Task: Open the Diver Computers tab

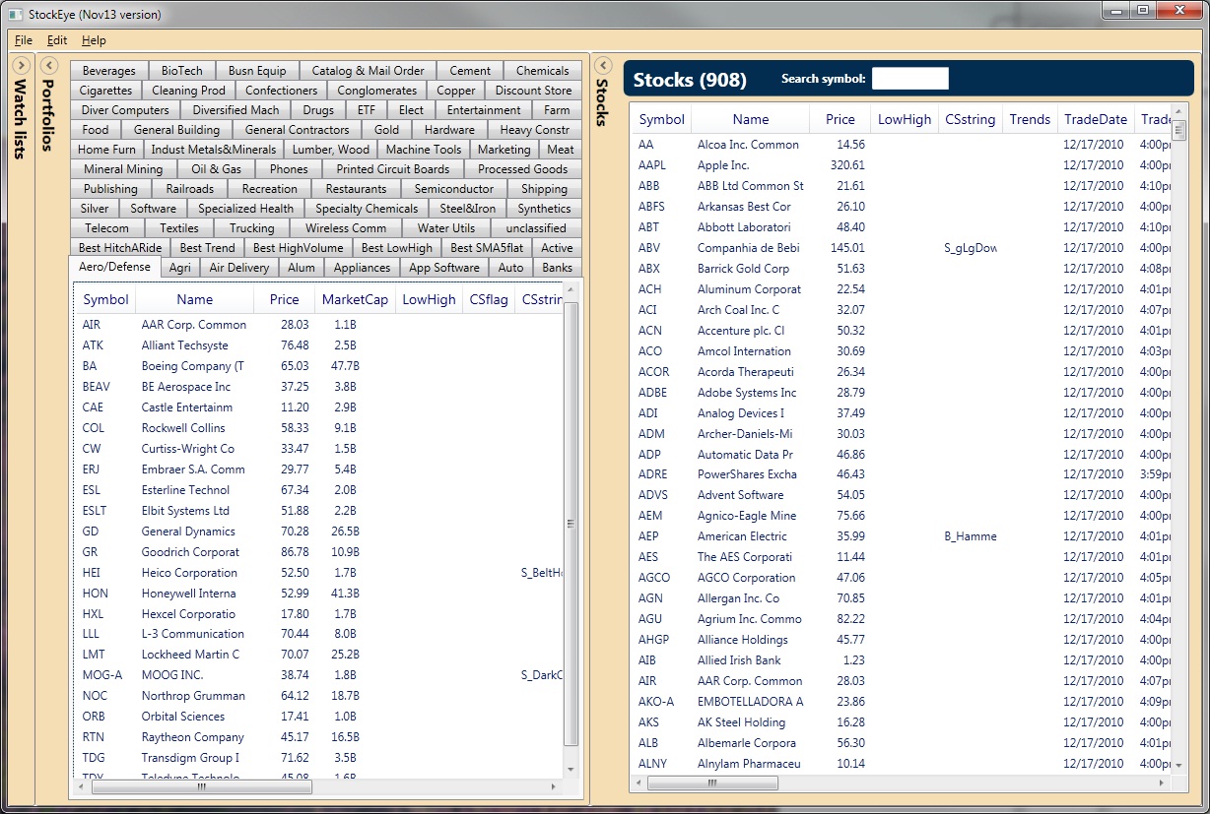Action: pos(125,110)
